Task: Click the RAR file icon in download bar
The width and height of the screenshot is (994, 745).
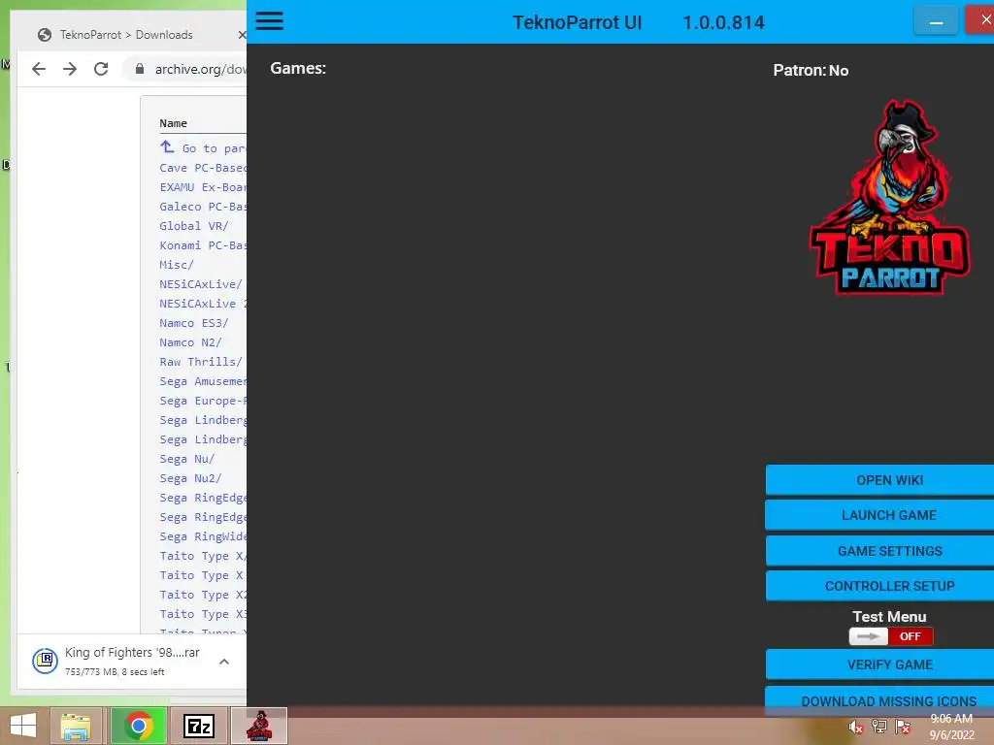Action: [45, 661]
